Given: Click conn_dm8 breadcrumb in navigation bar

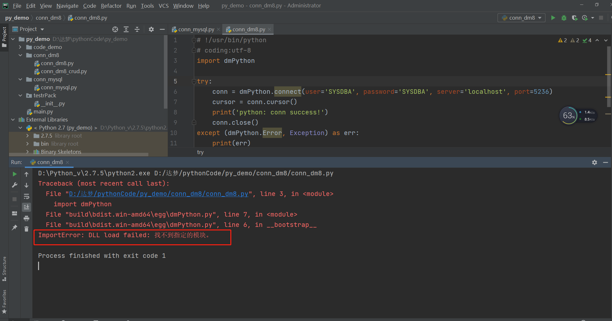Looking at the screenshot, I should 48,18.
